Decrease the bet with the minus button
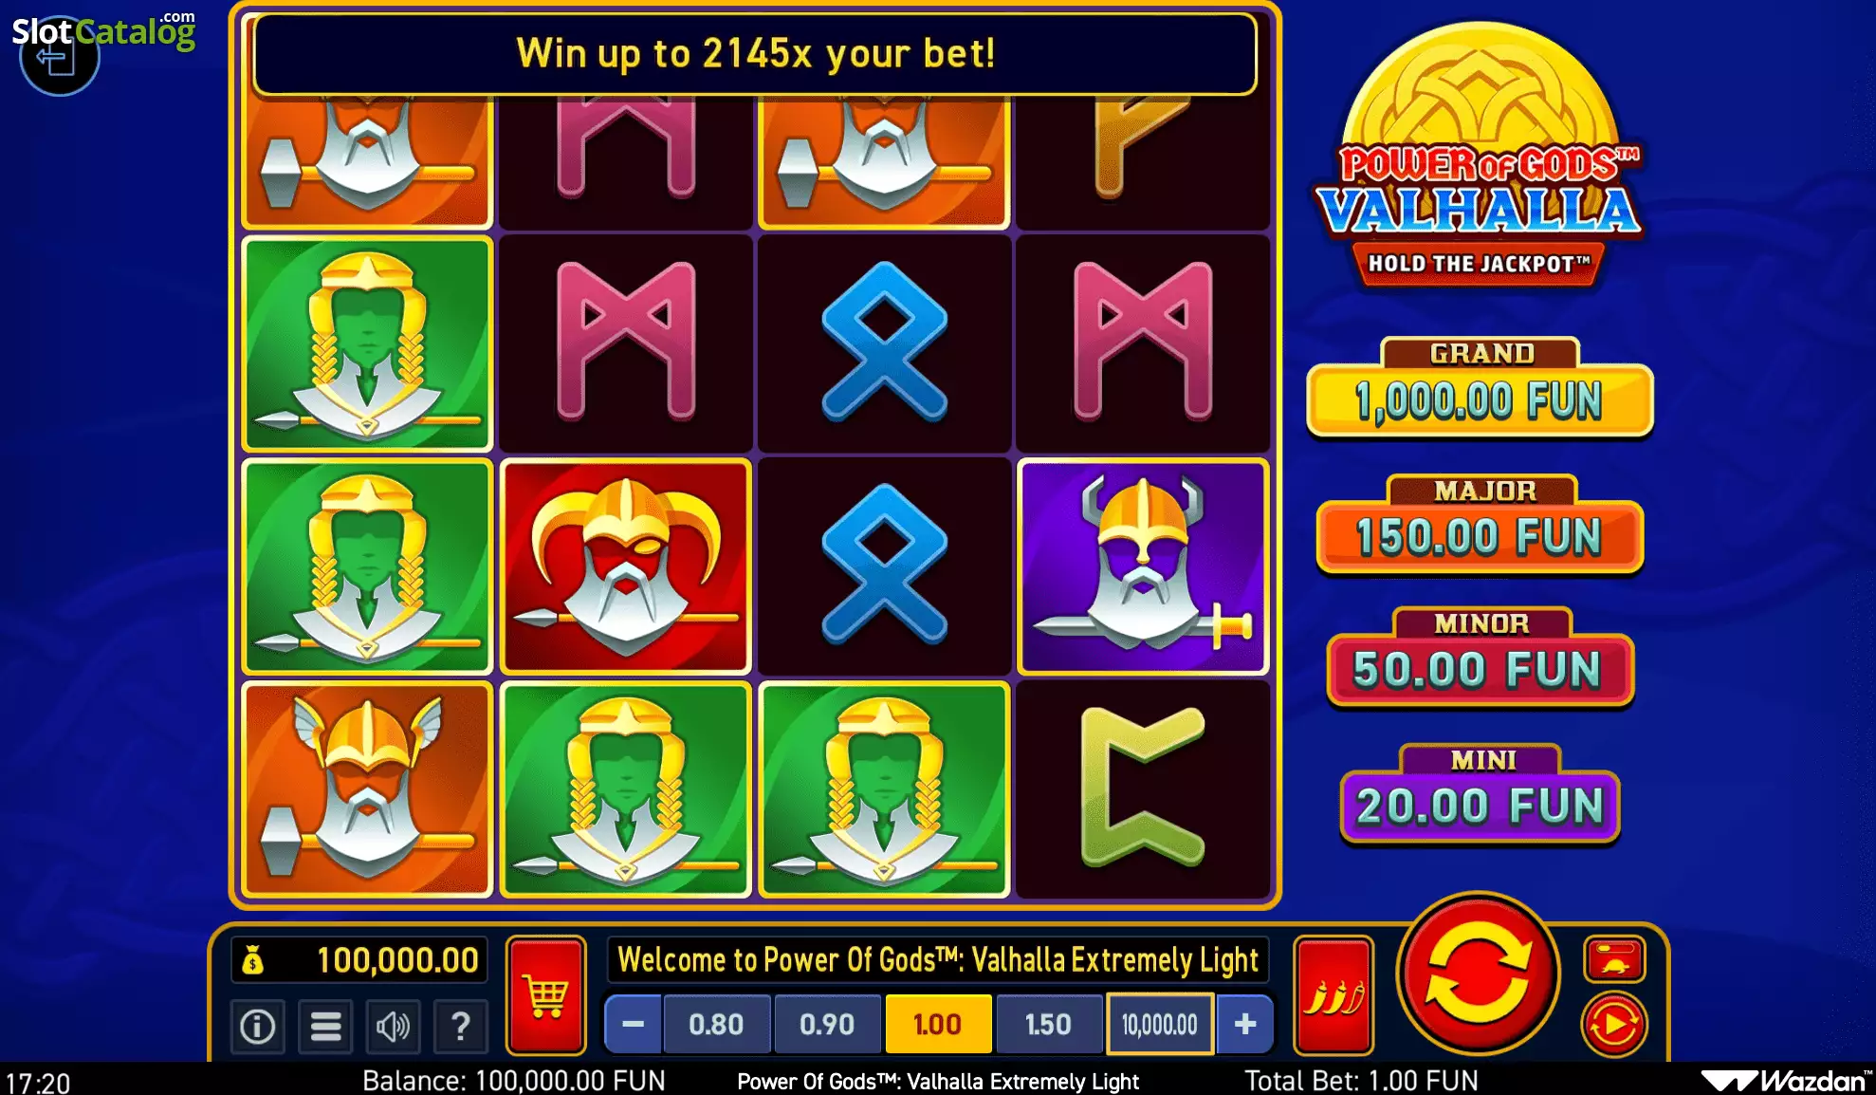The width and height of the screenshot is (1876, 1095). pos(633,1024)
